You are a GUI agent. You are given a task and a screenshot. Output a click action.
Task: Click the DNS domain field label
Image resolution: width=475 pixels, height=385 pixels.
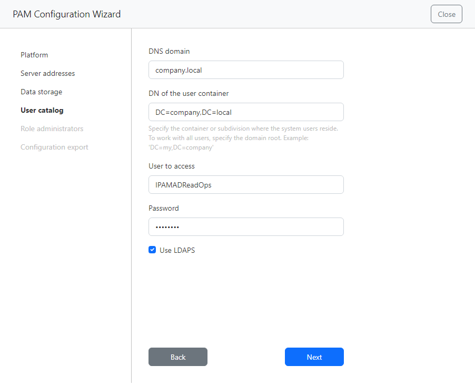(169, 52)
